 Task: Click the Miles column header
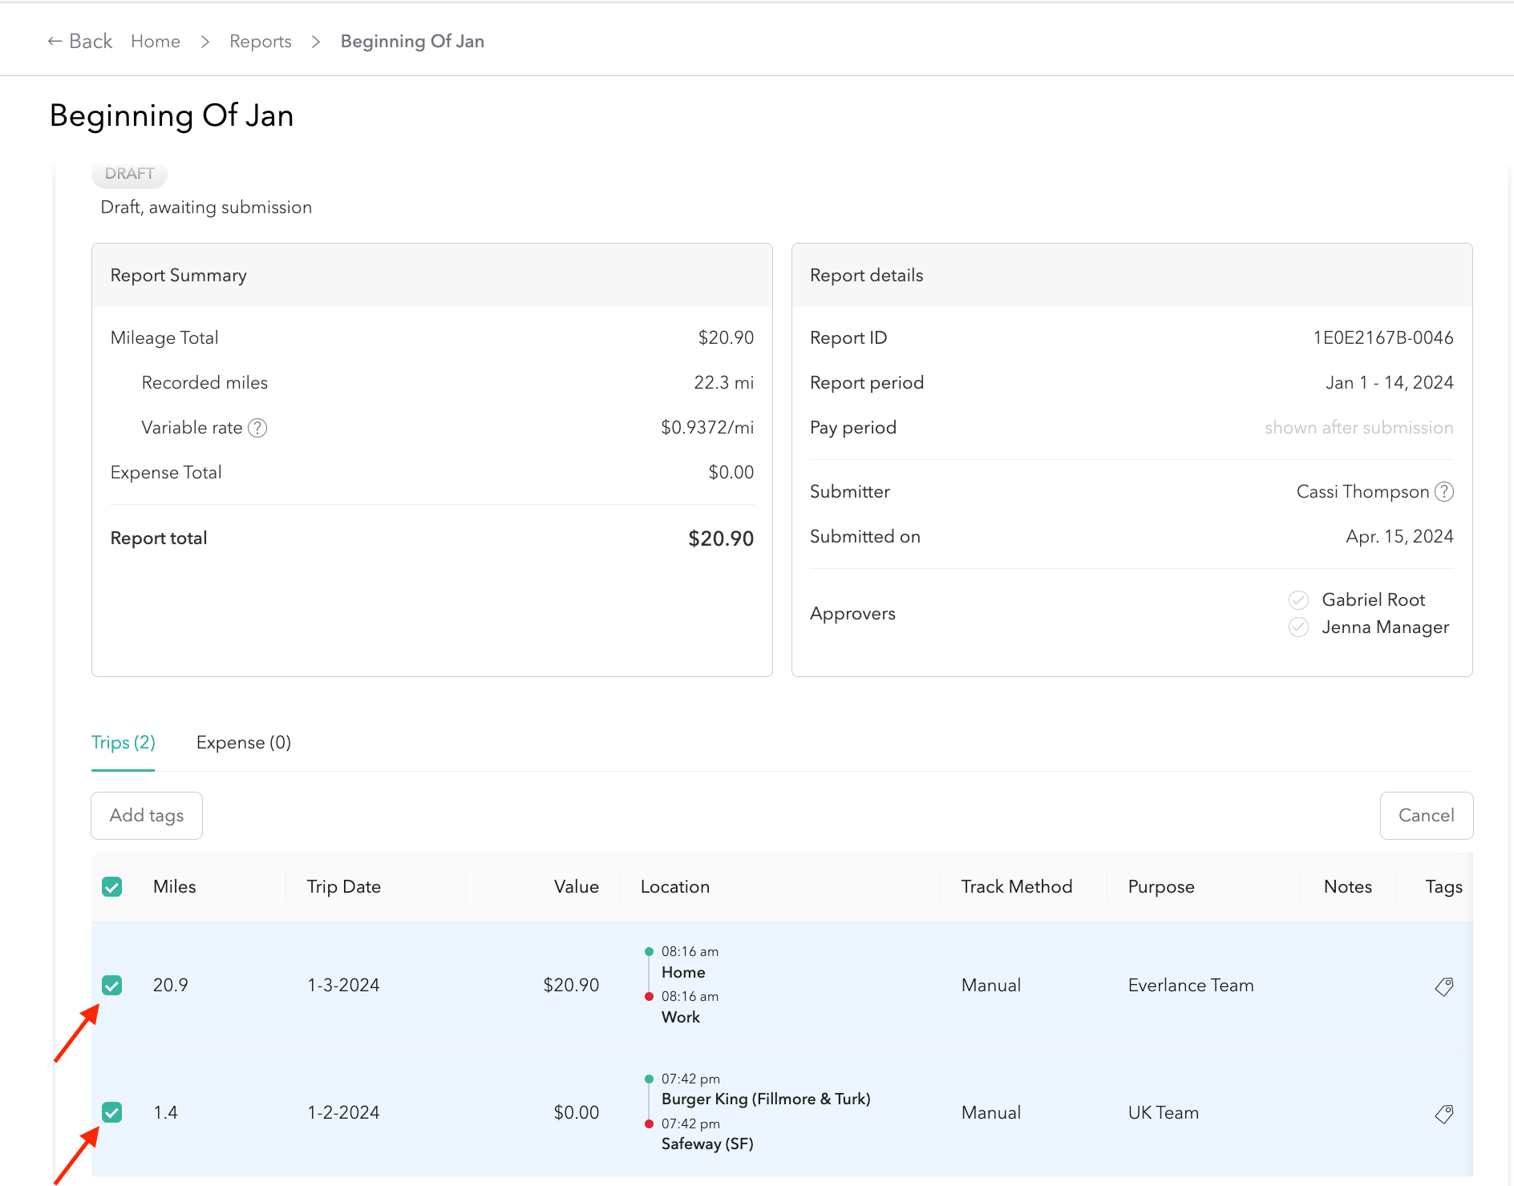tap(174, 887)
